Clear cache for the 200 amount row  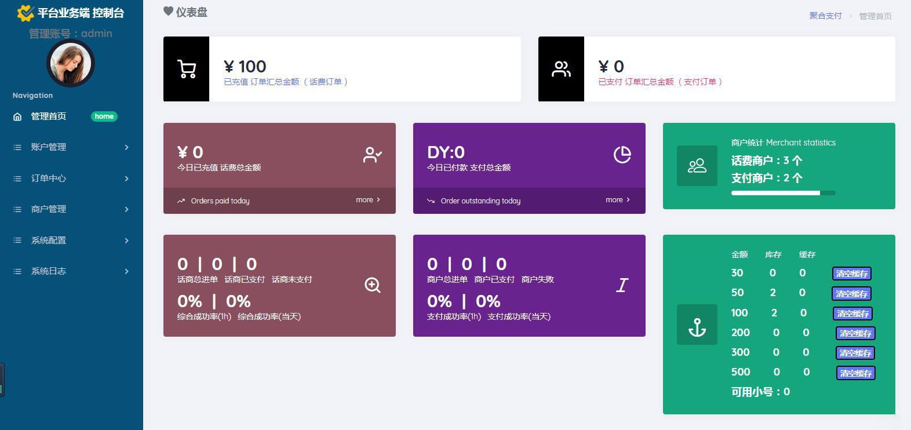tap(855, 333)
